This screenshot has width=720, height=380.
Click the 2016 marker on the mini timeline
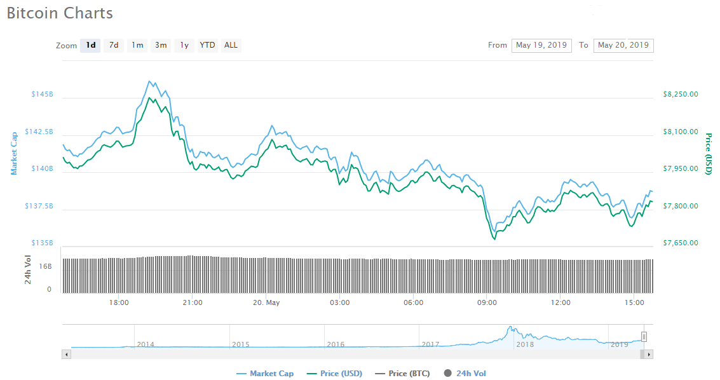pyautogui.click(x=336, y=344)
